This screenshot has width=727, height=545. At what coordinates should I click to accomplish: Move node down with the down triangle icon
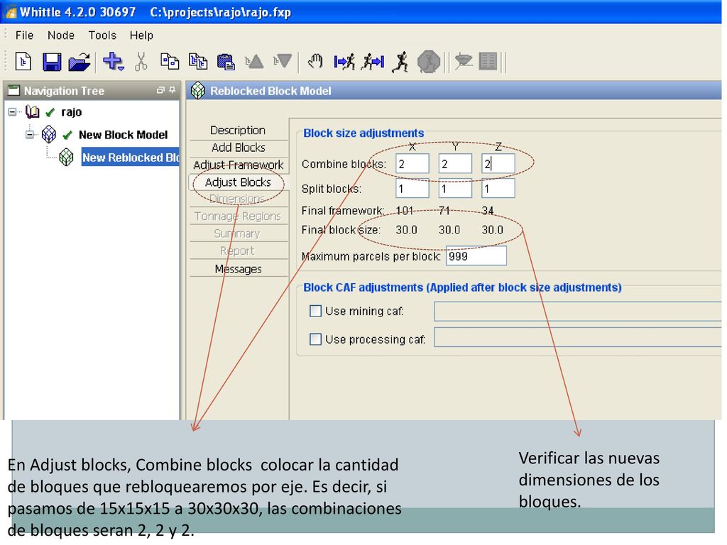point(283,61)
